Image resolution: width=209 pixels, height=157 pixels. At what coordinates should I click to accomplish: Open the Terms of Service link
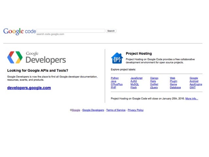point(116,110)
